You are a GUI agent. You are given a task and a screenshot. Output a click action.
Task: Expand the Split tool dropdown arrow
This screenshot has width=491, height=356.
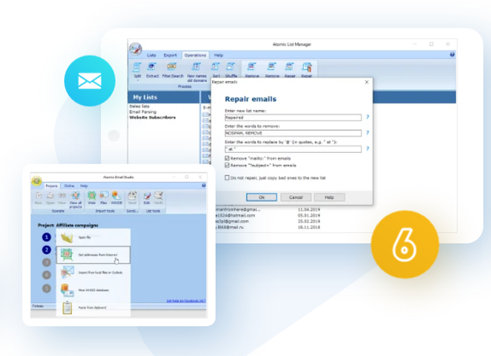coord(137,80)
